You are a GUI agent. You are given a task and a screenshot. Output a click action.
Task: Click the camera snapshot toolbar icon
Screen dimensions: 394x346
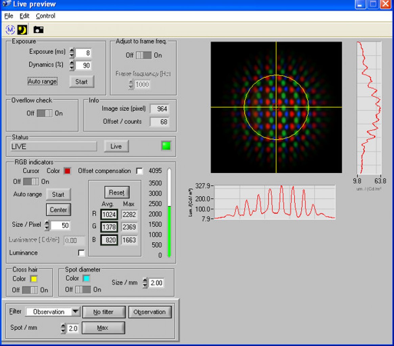(39, 30)
